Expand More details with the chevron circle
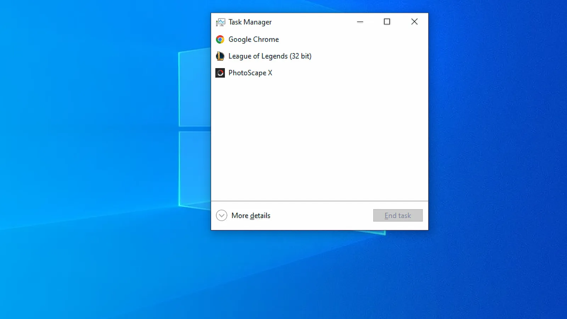This screenshot has height=319, width=567. pyautogui.click(x=221, y=215)
